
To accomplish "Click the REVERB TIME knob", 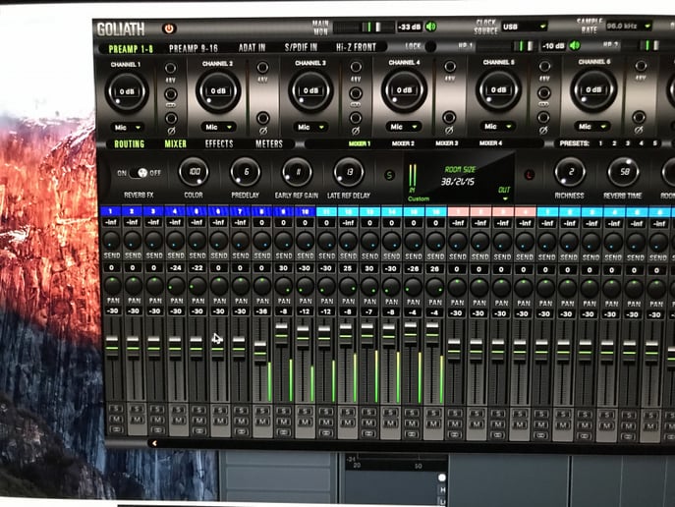I will tap(624, 172).
